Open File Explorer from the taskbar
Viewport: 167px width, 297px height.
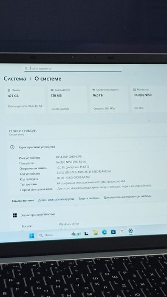coord(96,232)
